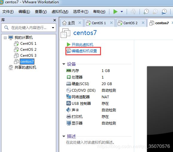Click the 硬盘(SCSI) hard disk icon

69,84
